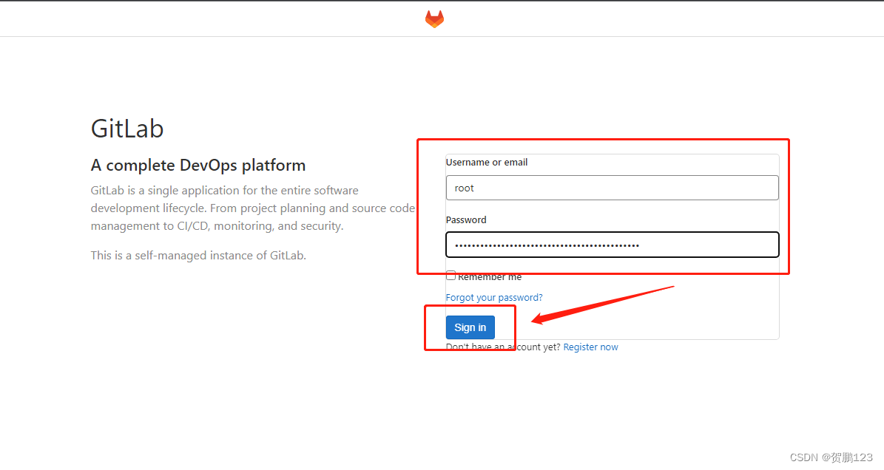Click the software development lifecycle description paragraph

click(x=252, y=208)
